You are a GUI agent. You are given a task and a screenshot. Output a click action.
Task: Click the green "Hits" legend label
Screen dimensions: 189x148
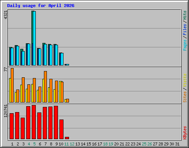(x=185, y=15)
